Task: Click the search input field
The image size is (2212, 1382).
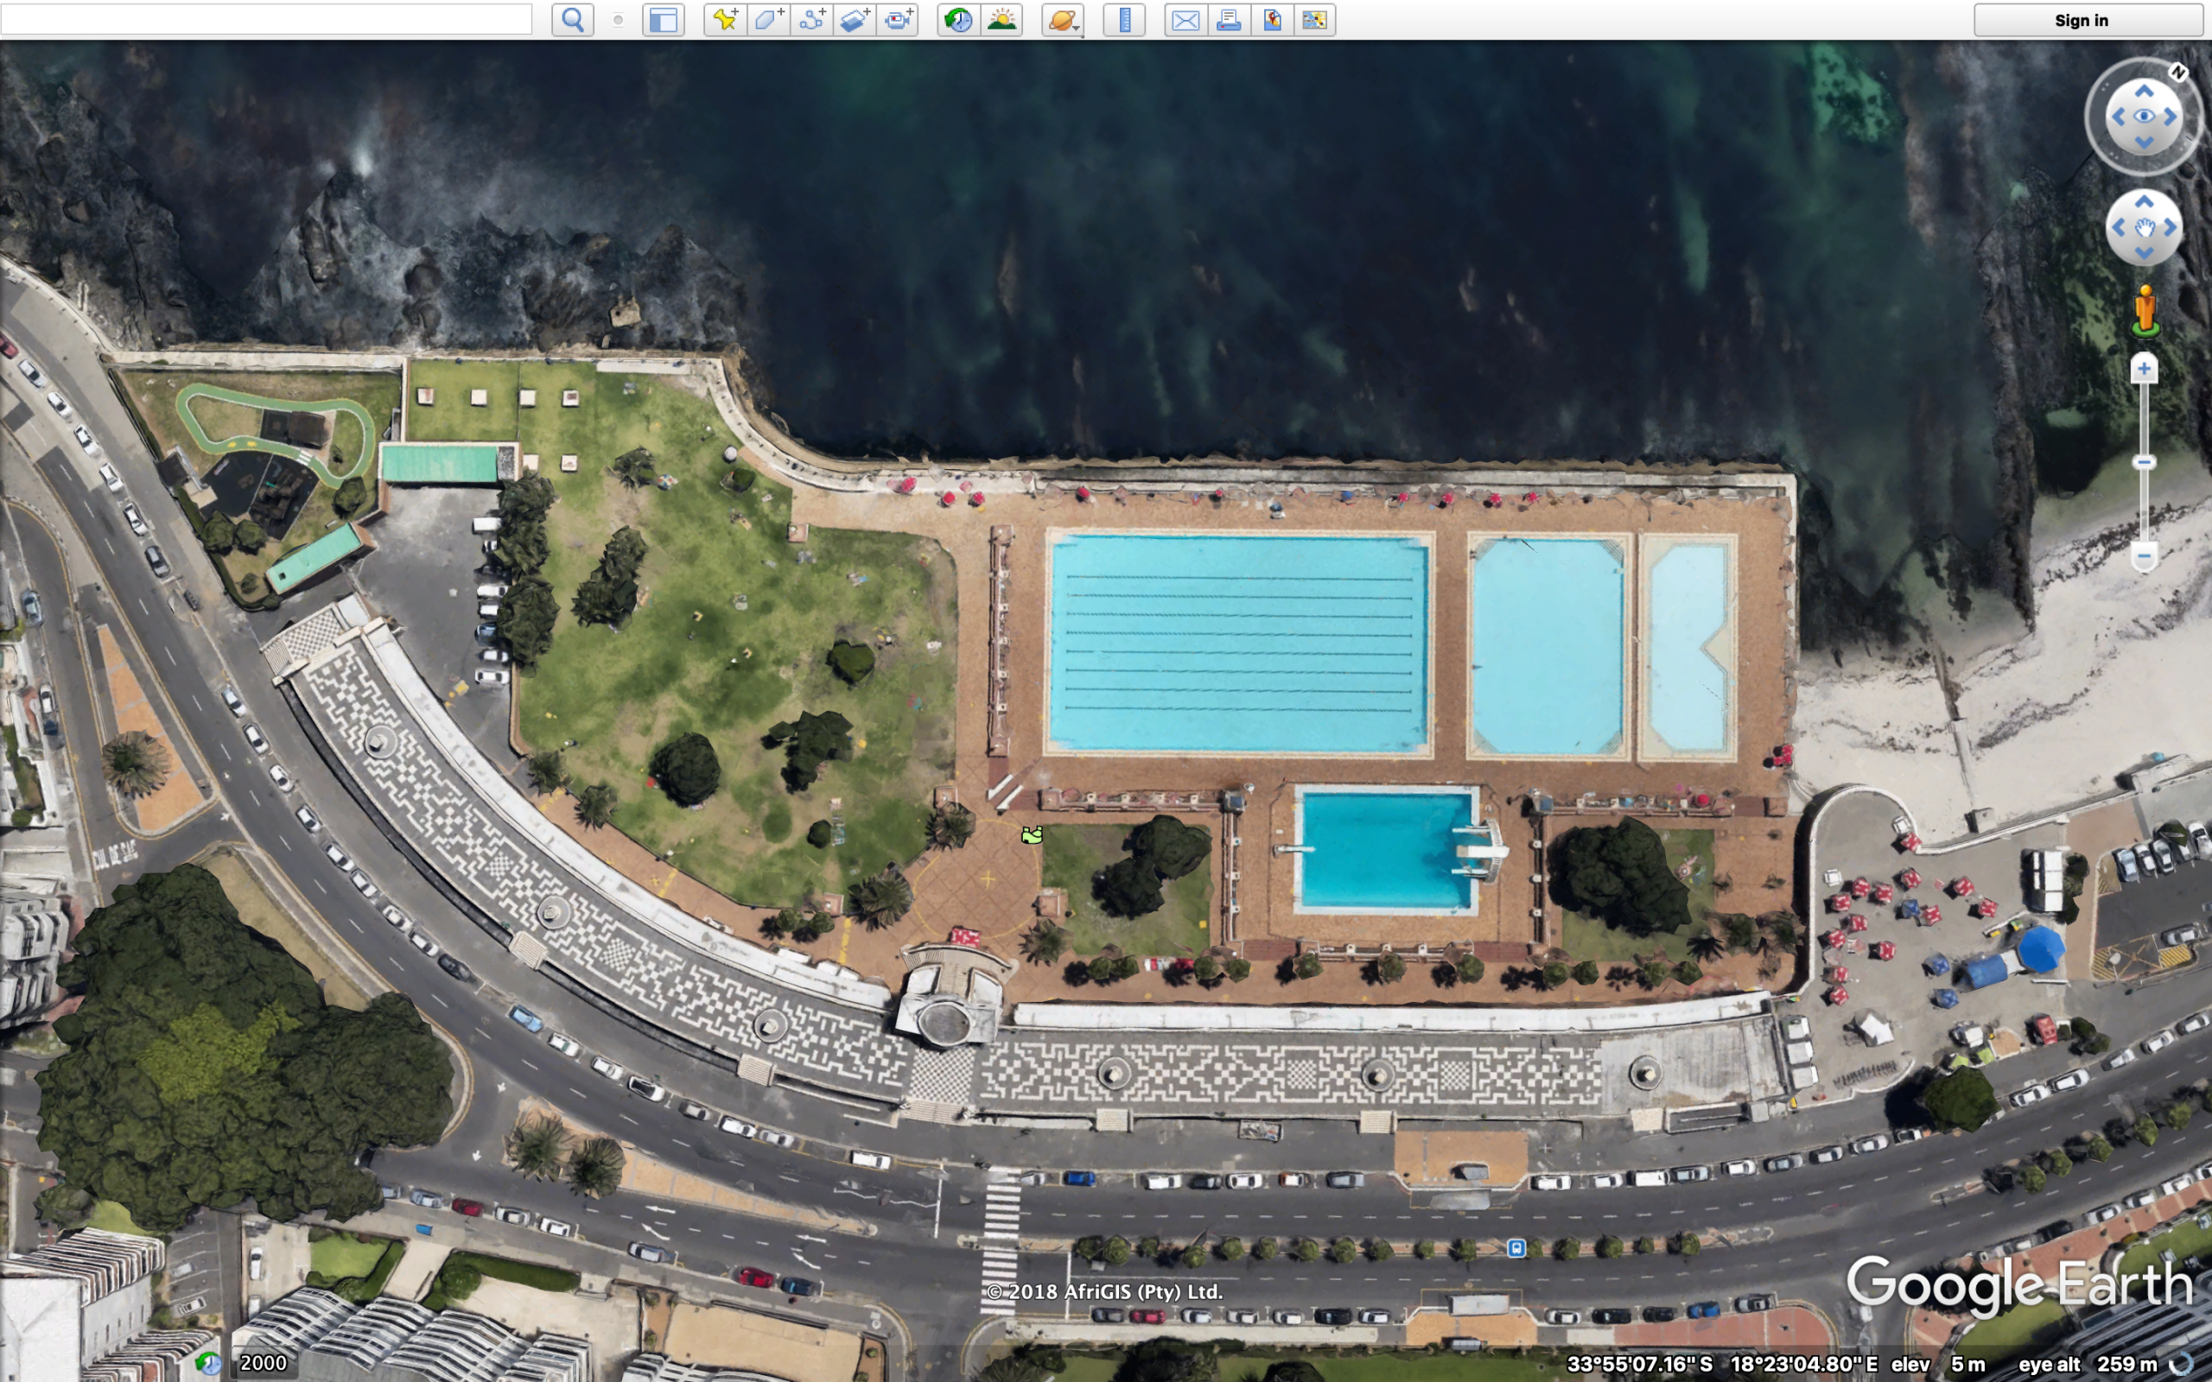Action: pos(266,19)
